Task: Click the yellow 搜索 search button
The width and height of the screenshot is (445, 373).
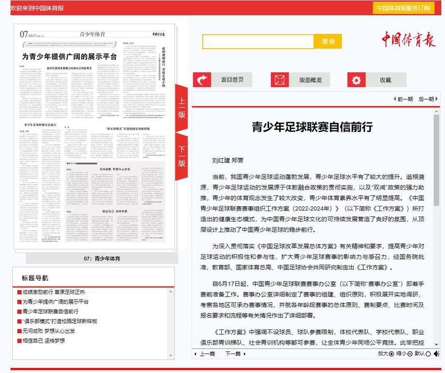Action: click(328, 41)
